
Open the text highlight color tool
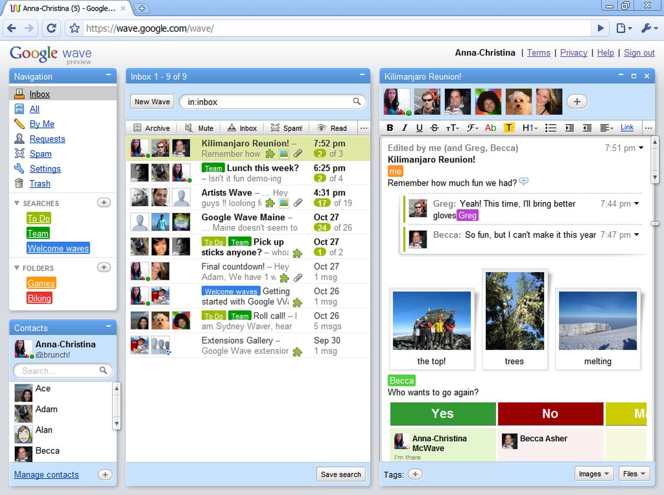(509, 128)
